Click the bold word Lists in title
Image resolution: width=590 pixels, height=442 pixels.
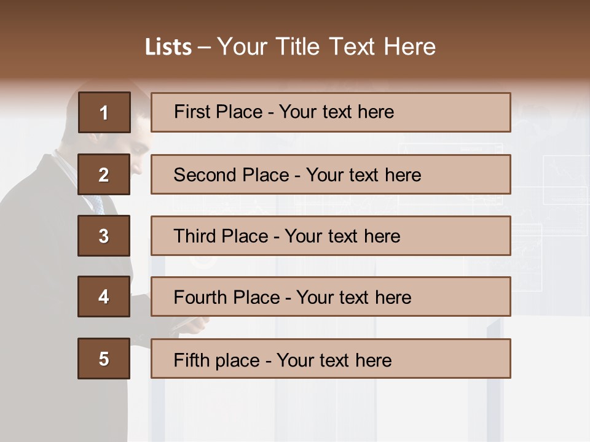click(168, 47)
